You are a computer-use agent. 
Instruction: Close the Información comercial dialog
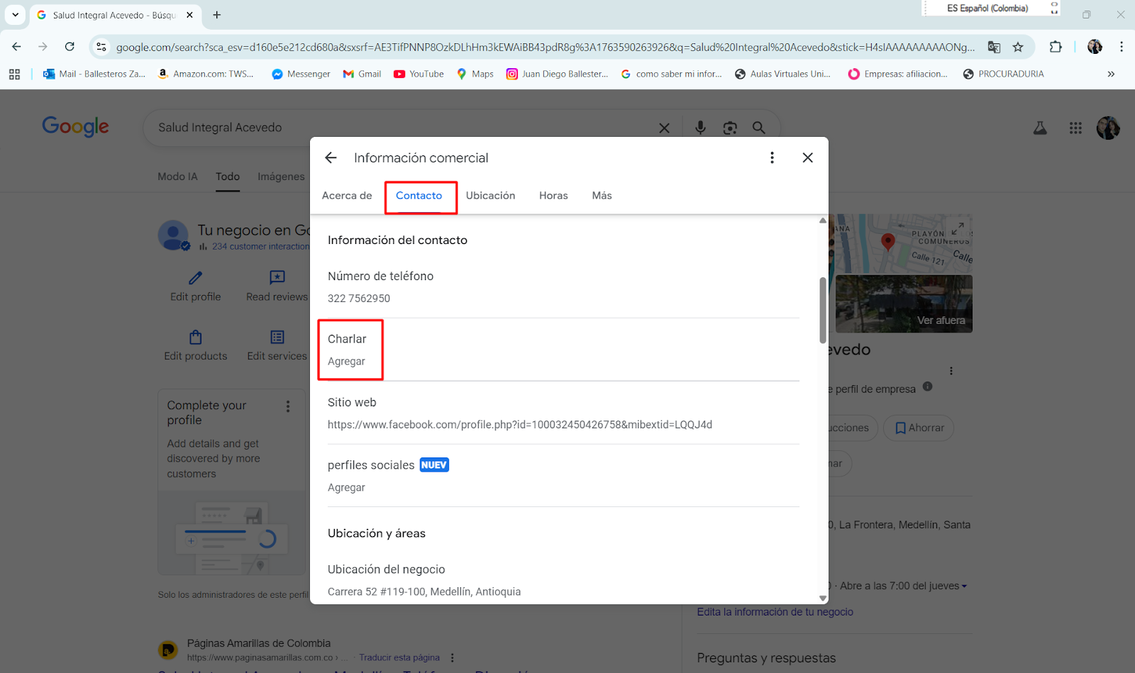pos(807,157)
